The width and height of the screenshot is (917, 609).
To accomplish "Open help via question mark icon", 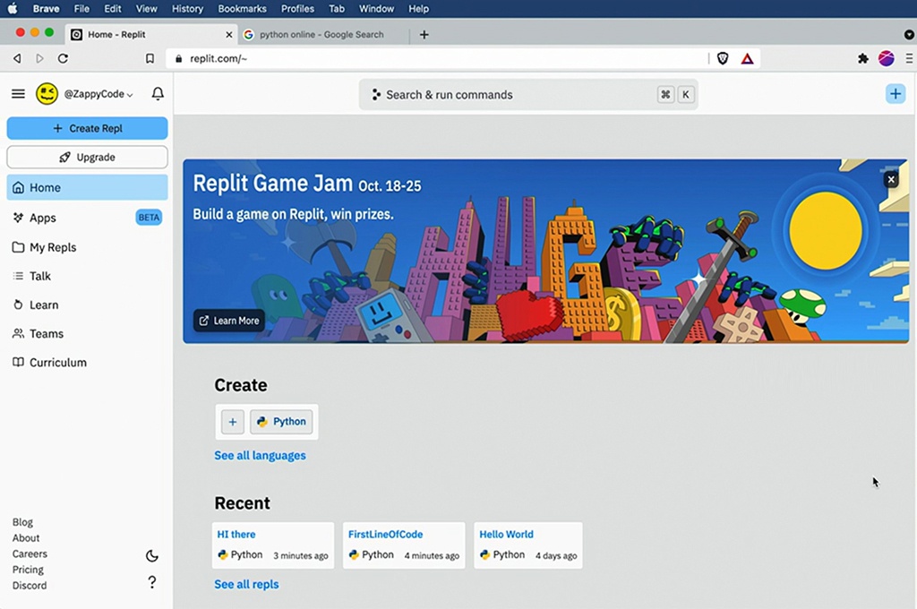I will tap(152, 582).
